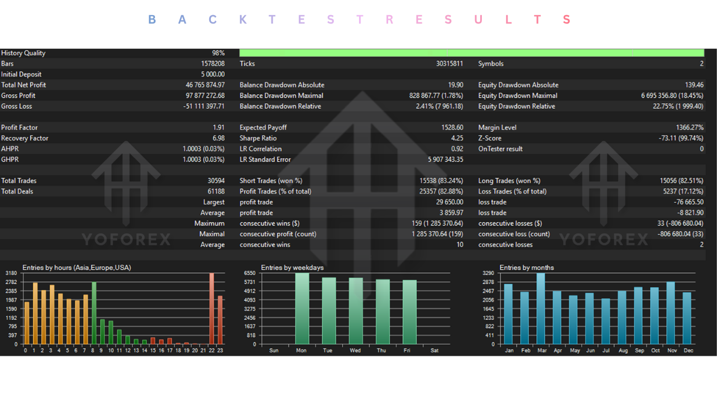Click the tallest bar at hour 22

(212, 309)
